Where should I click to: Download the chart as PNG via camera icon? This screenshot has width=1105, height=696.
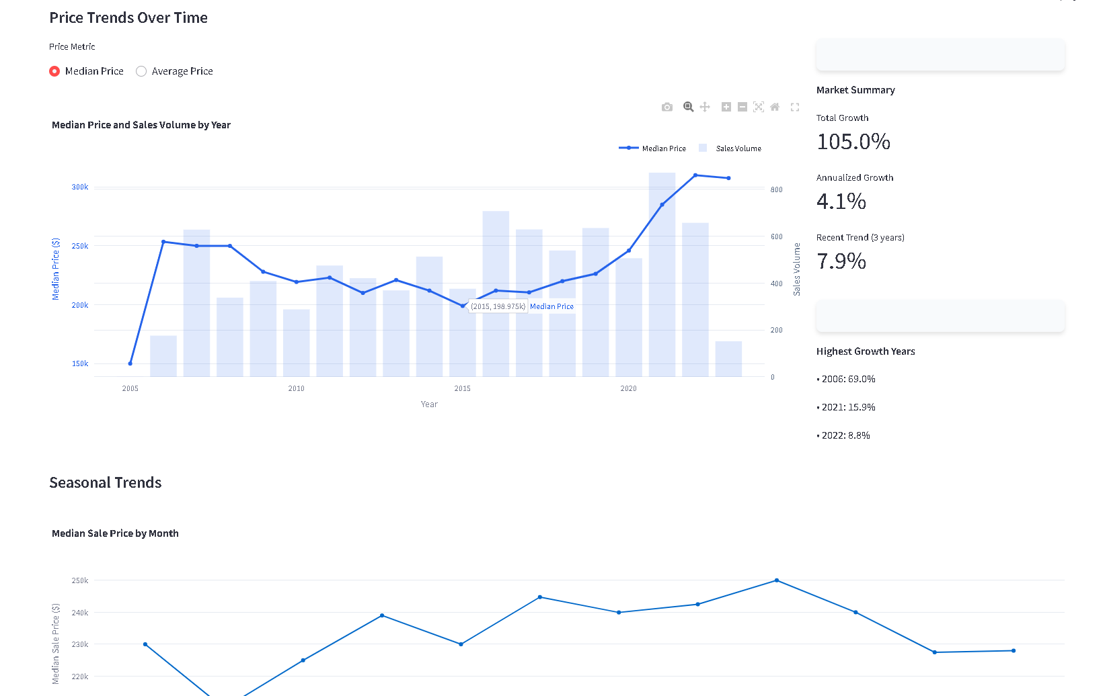point(667,107)
